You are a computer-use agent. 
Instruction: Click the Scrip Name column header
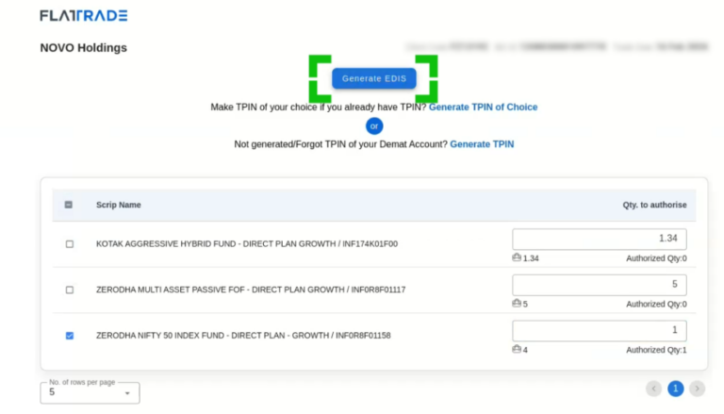[119, 205]
